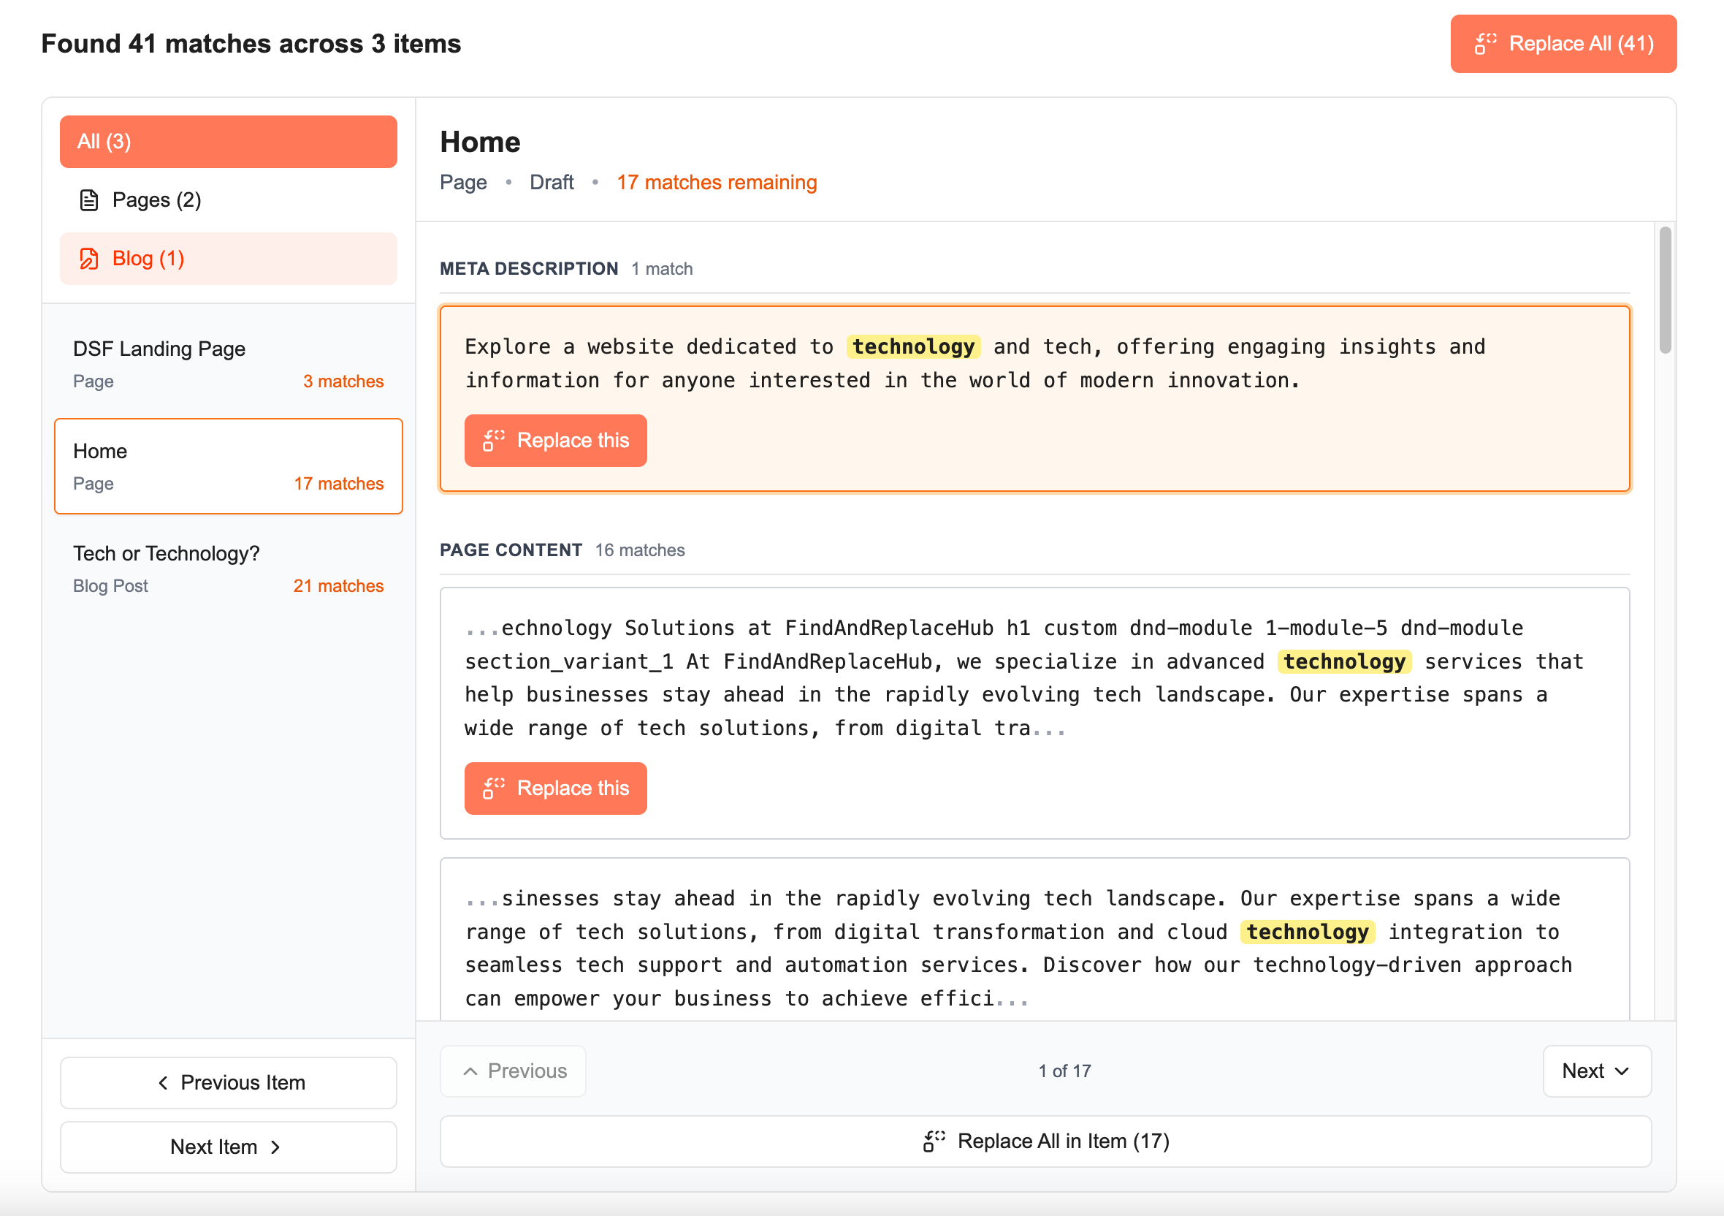Click Replace All in Item (17)
This screenshot has height=1216, width=1724.
tap(1045, 1141)
